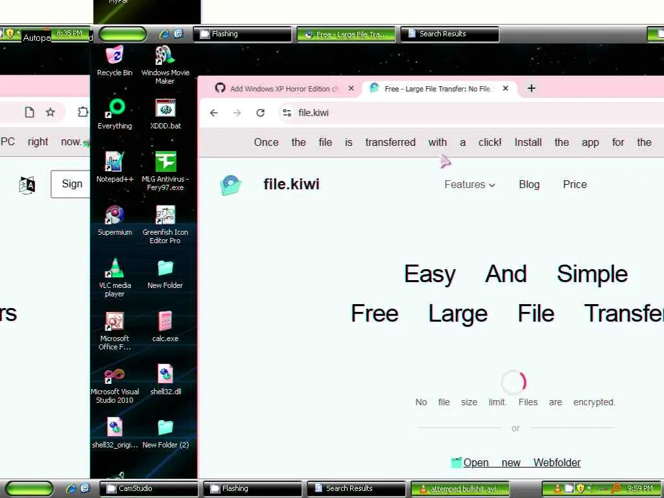Open site information icon in address bar
The width and height of the screenshot is (664, 498).
pyautogui.click(x=287, y=113)
